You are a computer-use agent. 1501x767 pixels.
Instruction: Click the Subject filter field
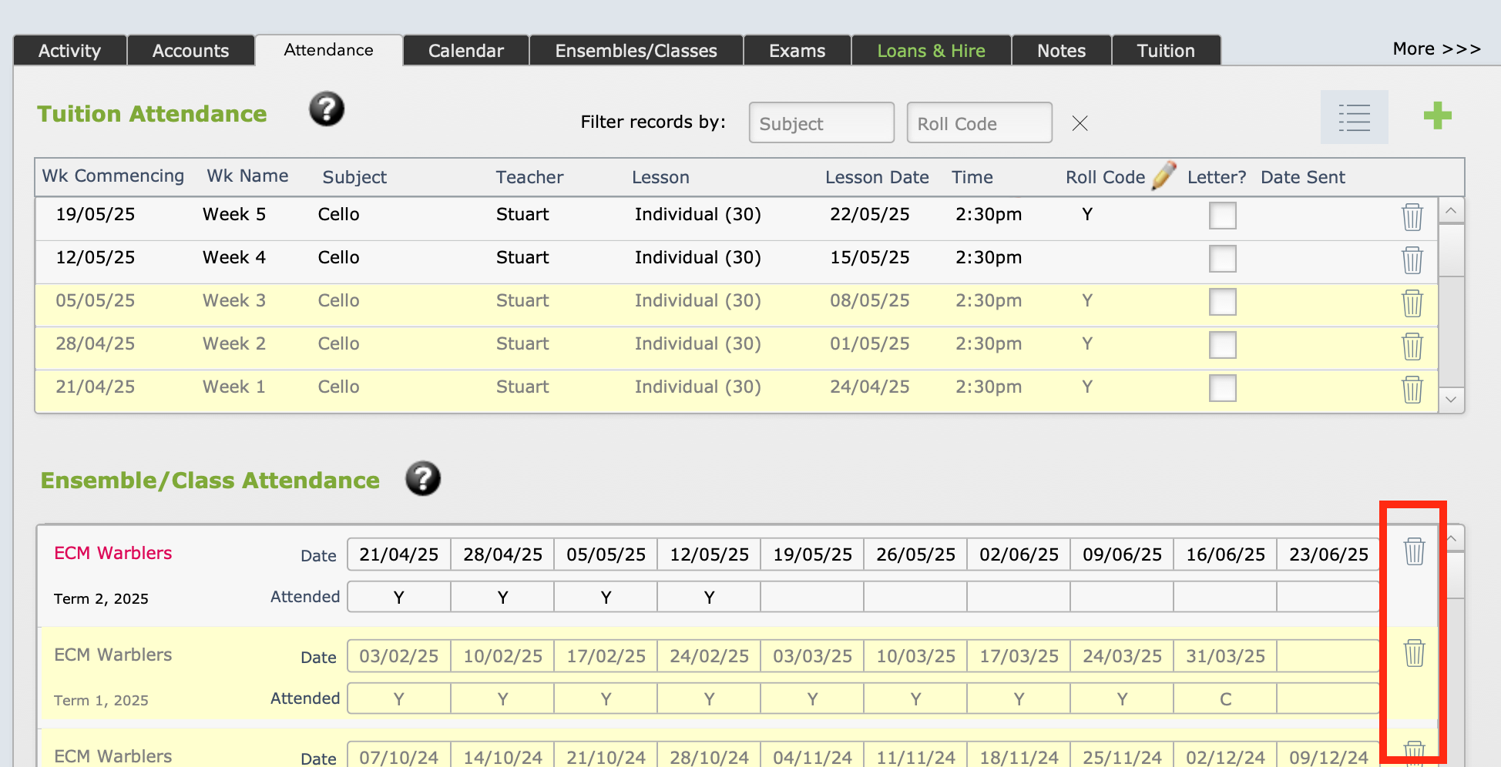(821, 123)
